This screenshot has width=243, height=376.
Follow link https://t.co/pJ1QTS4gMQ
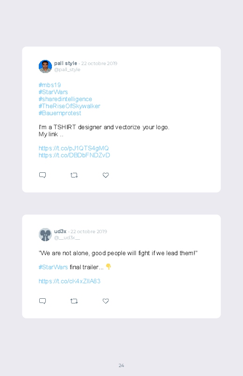[74, 148]
